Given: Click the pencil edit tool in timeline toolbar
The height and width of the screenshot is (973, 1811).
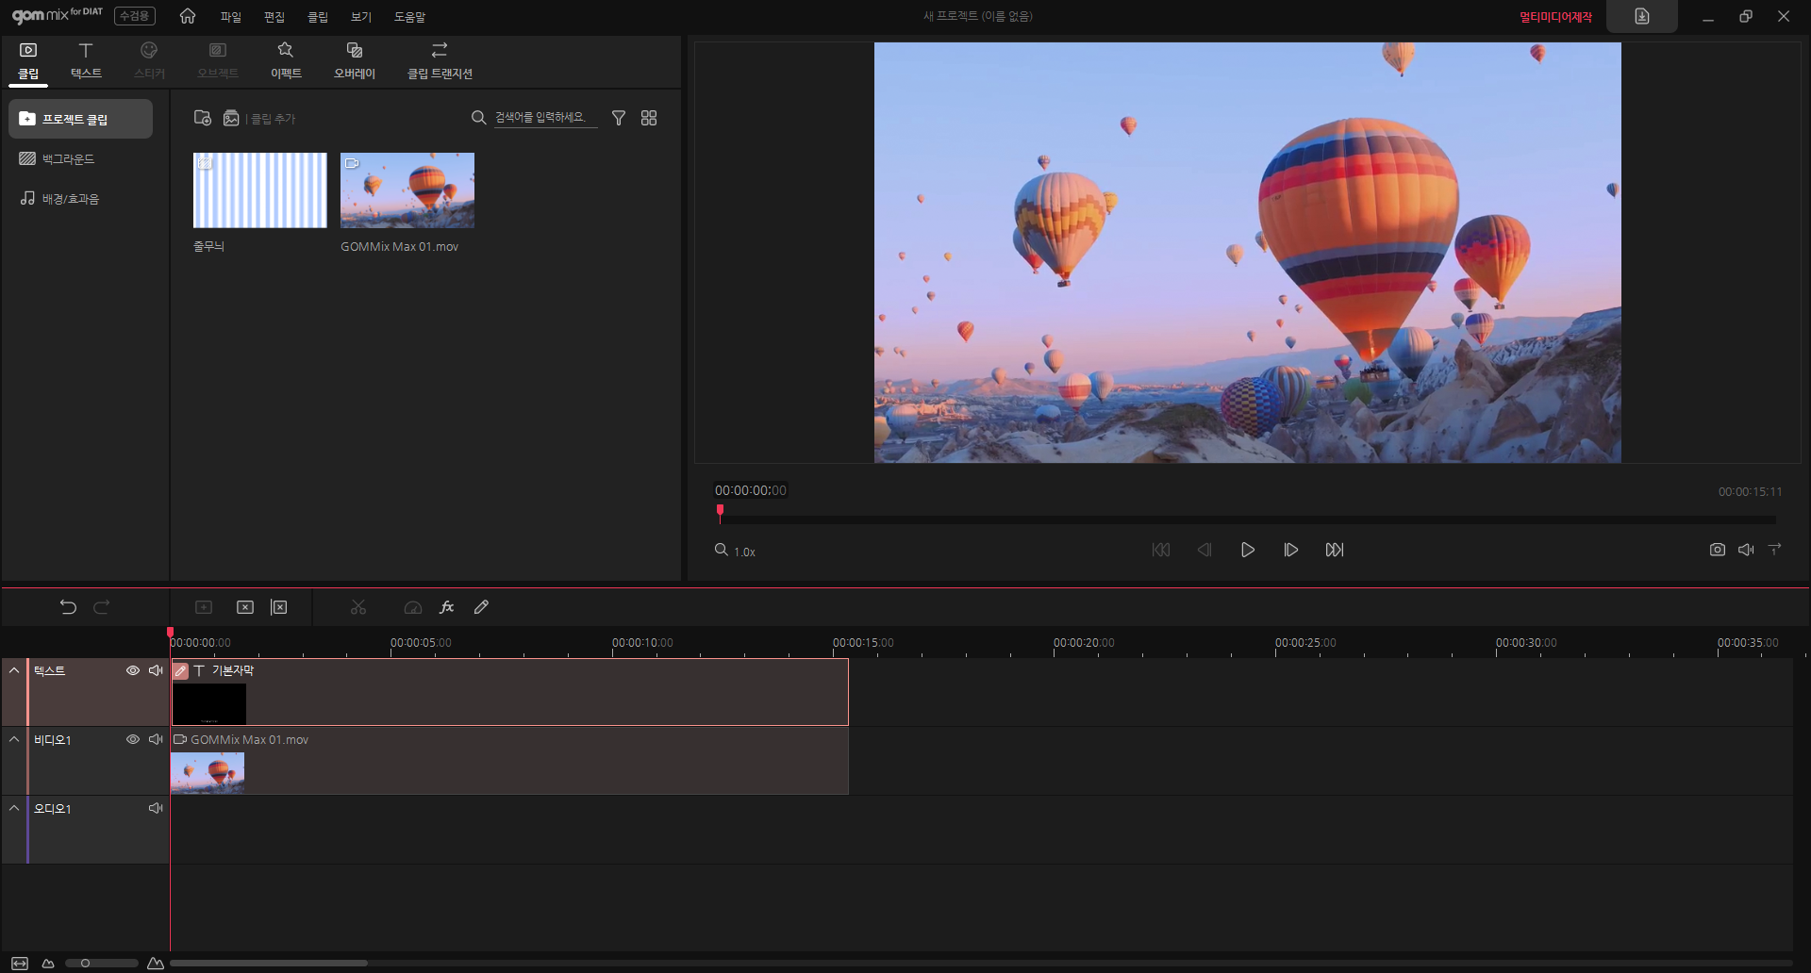Looking at the screenshot, I should [481, 607].
